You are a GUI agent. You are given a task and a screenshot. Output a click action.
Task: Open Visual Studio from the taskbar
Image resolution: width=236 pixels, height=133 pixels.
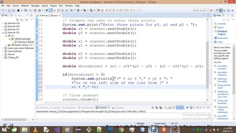click(x=57, y=130)
